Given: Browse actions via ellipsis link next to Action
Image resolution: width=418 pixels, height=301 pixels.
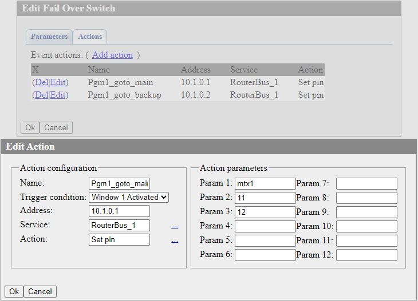Looking at the screenshot, I should point(175,240).
